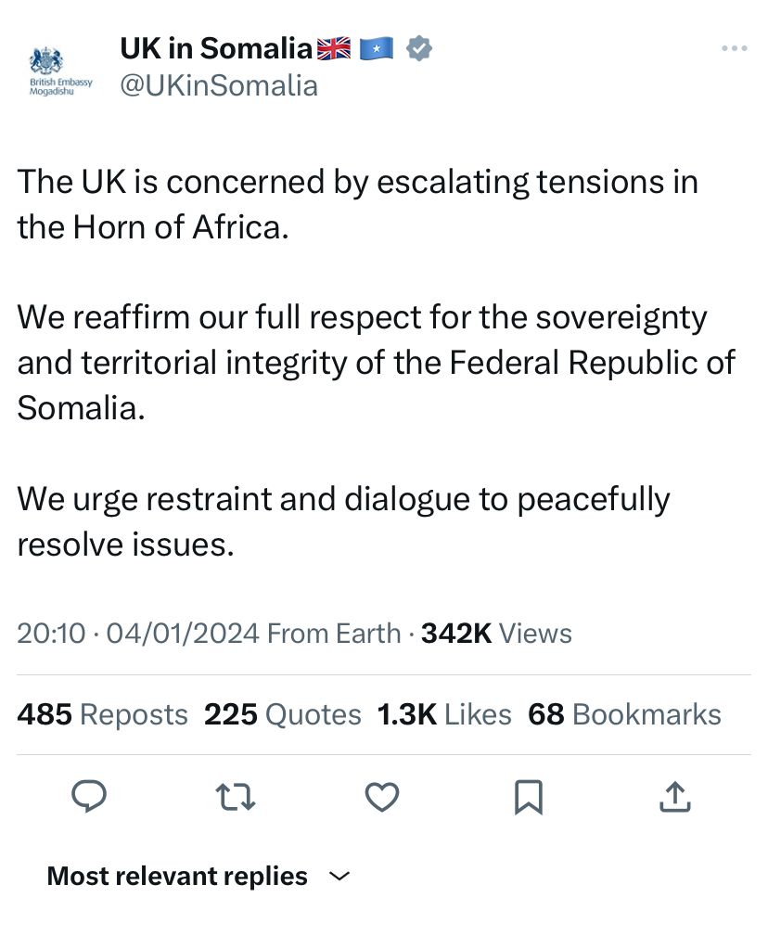View the 485 Reposts list
Viewport: 768px width, 936px height.
tap(102, 714)
